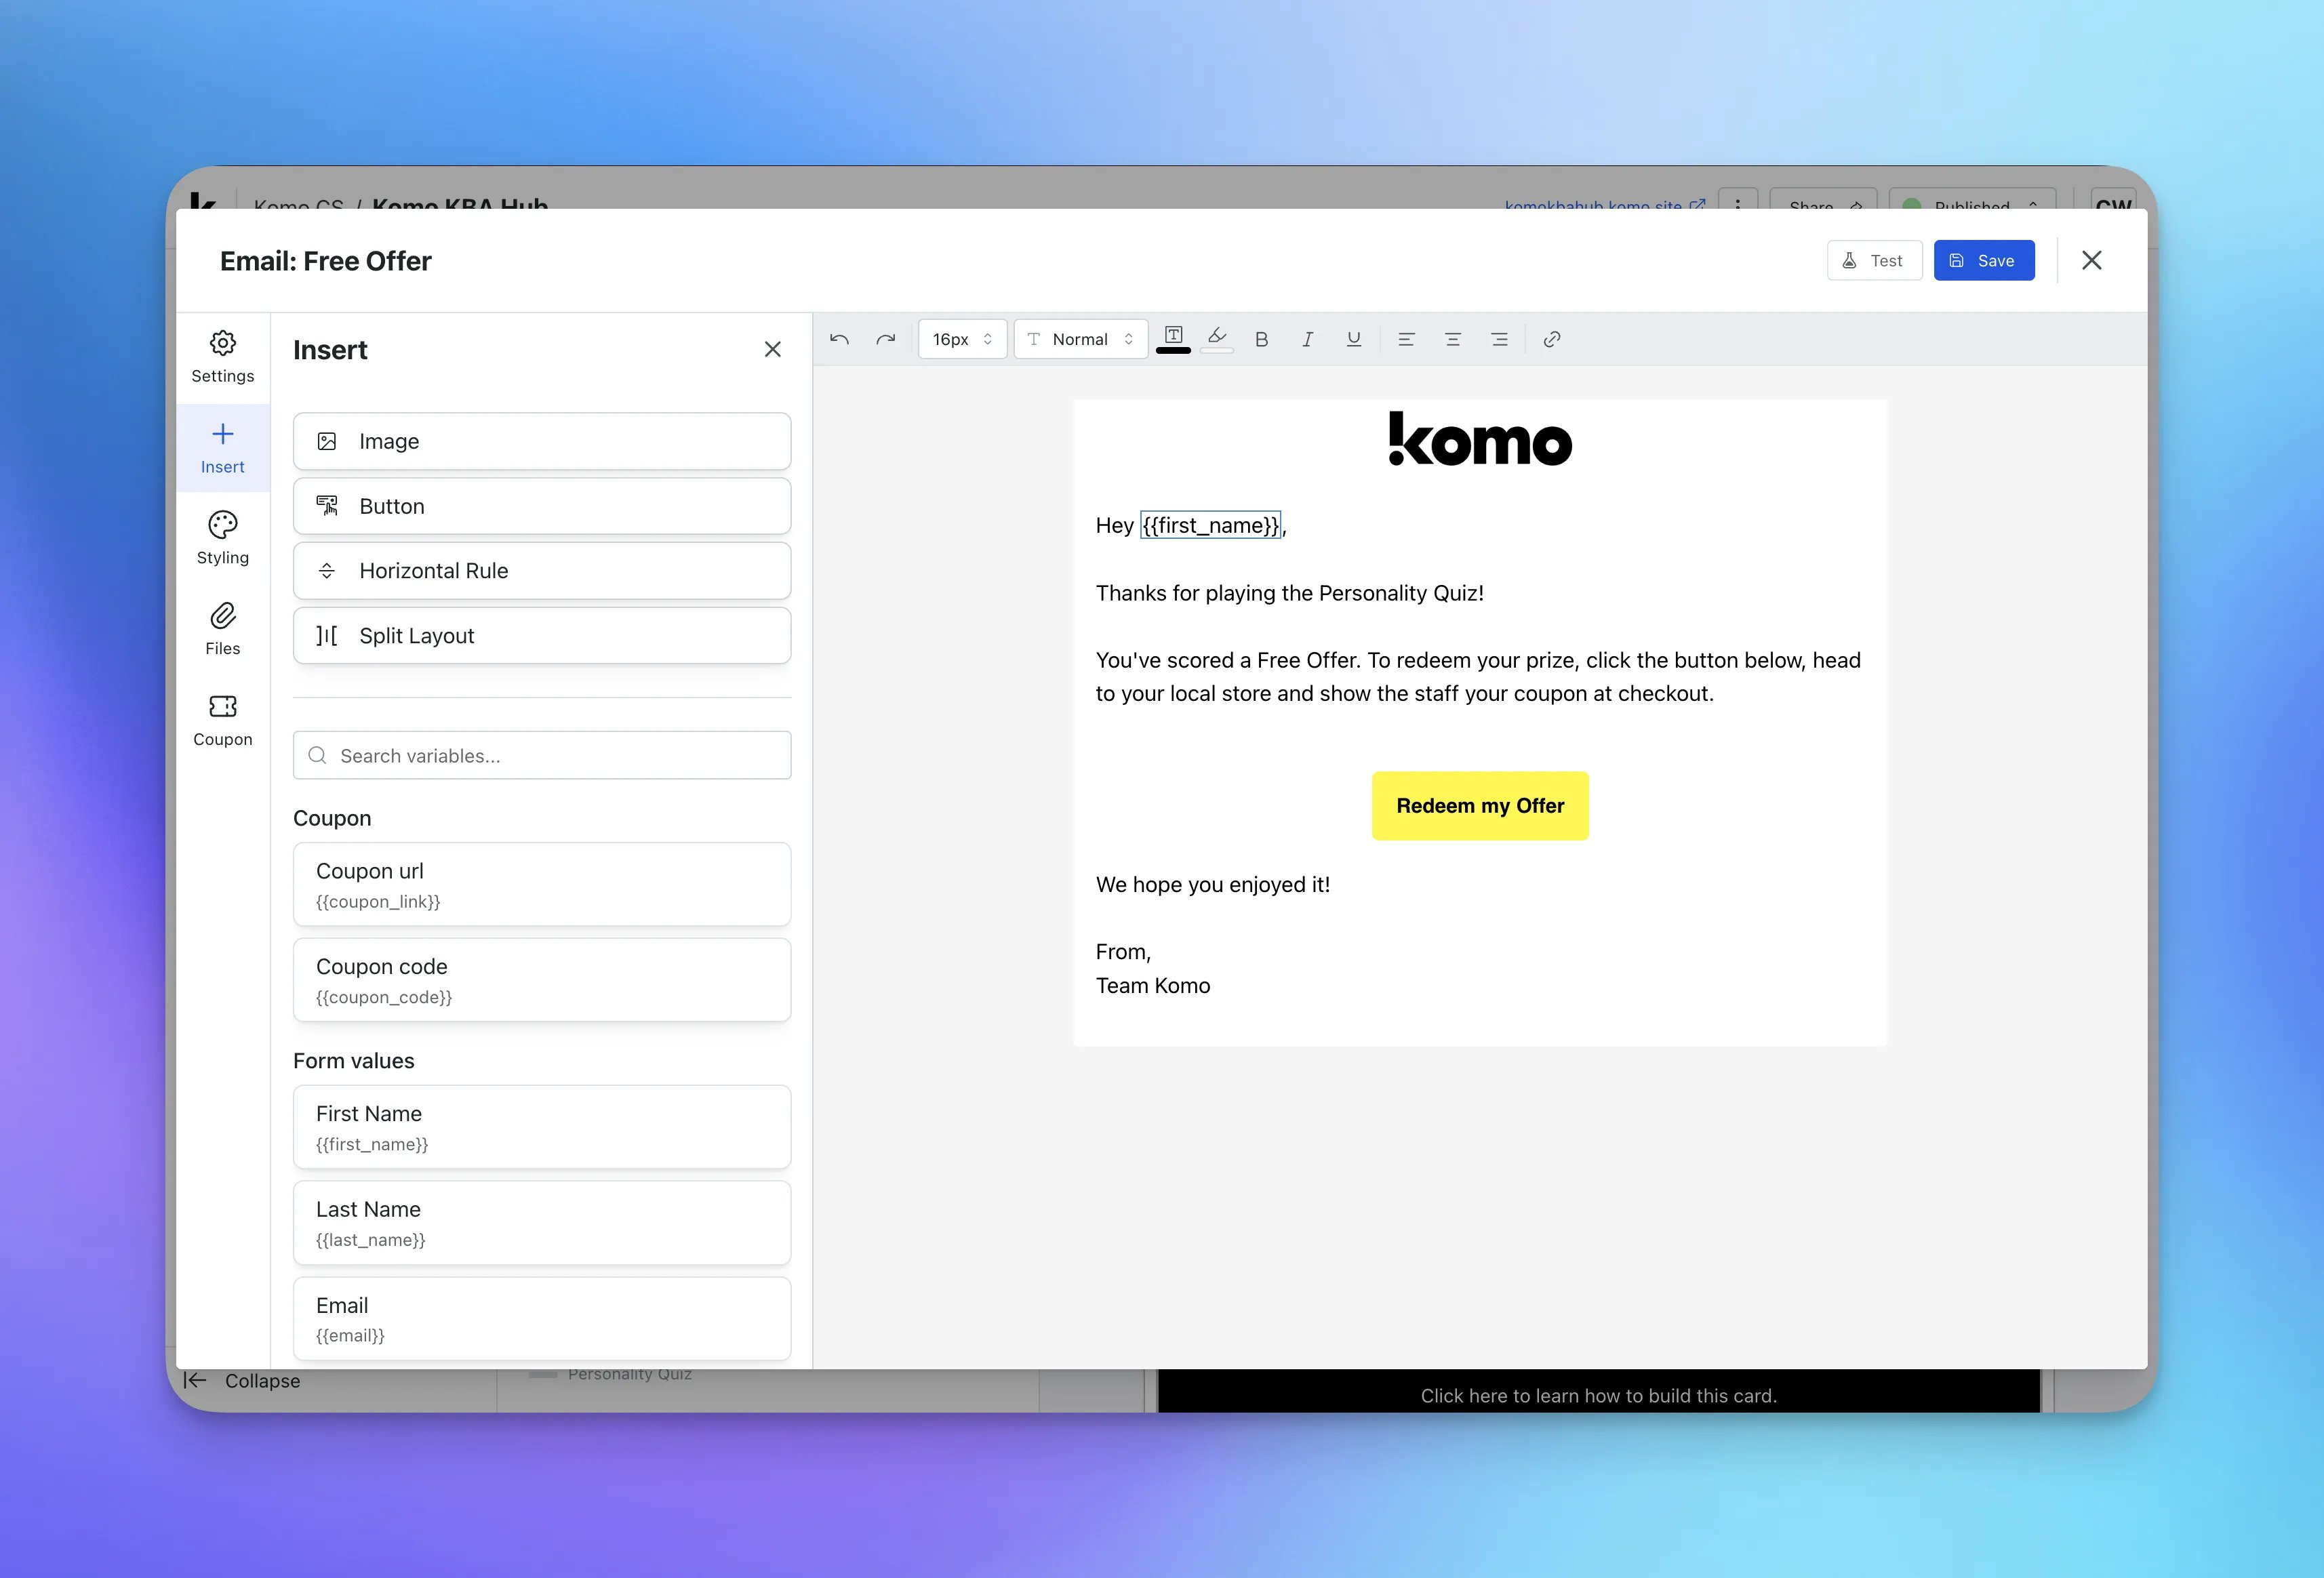Click the komo logo image in email
This screenshot has width=2324, height=1578.
[x=1480, y=439]
